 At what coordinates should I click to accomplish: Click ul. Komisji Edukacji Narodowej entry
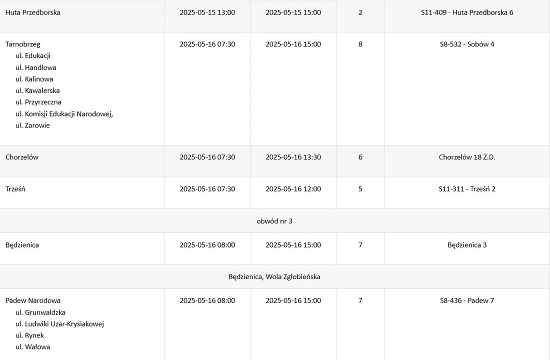point(64,114)
